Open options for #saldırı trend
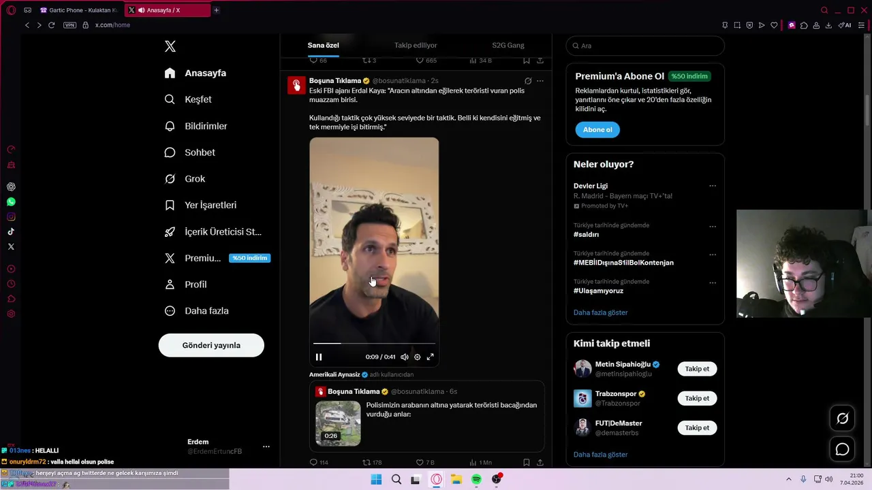The image size is (872, 490). 713,227
